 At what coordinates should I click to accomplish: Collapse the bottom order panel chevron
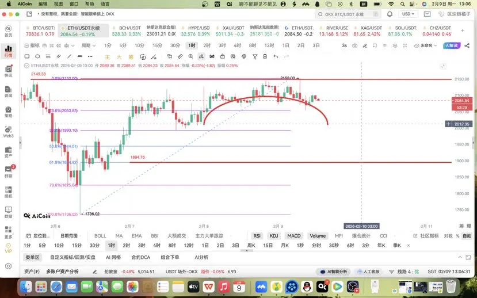click(x=460, y=257)
